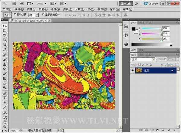Enable the 自动选择 checkbox

[x=15, y=14]
